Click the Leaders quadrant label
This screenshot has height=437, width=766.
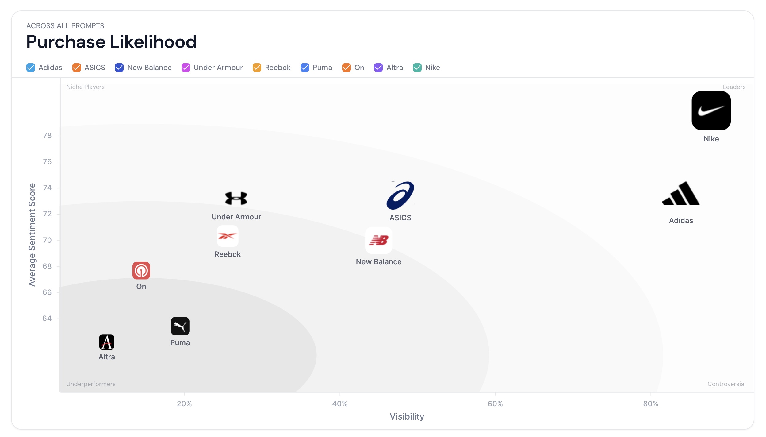(734, 87)
